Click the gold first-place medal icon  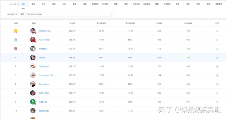pos(16,31)
